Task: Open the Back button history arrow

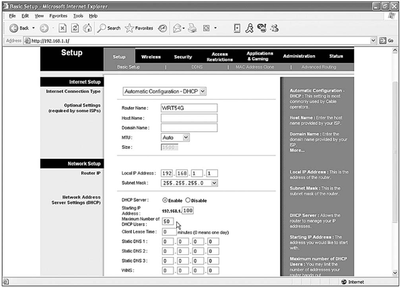Action: tap(34, 28)
